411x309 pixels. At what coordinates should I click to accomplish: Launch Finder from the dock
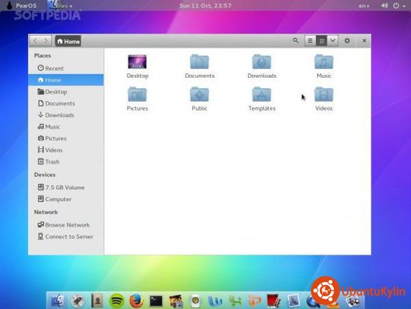pos(57,301)
